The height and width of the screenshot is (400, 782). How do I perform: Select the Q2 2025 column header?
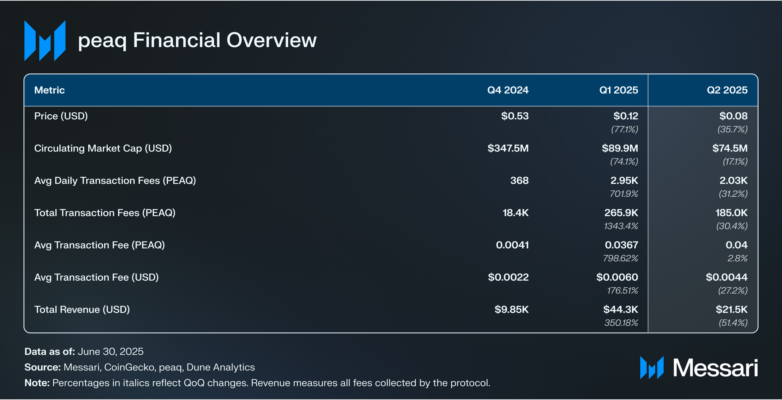click(727, 90)
